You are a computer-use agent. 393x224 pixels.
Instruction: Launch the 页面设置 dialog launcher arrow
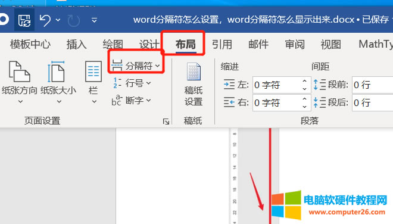click(166, 122)
